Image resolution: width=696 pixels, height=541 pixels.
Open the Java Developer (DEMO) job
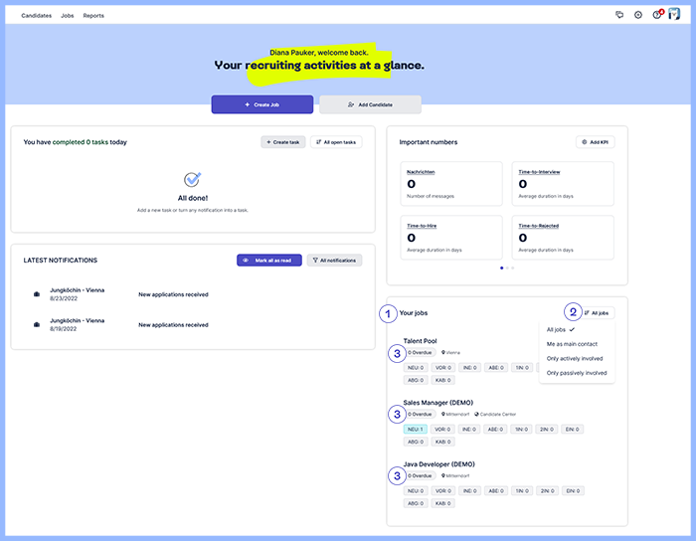(439, 464)
